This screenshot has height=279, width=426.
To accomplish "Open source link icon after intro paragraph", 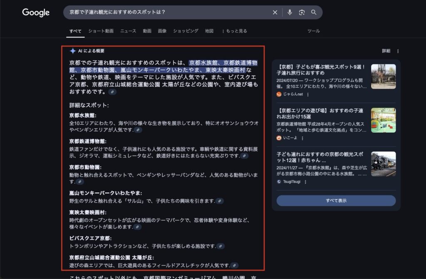I will [x=112, y=92].
